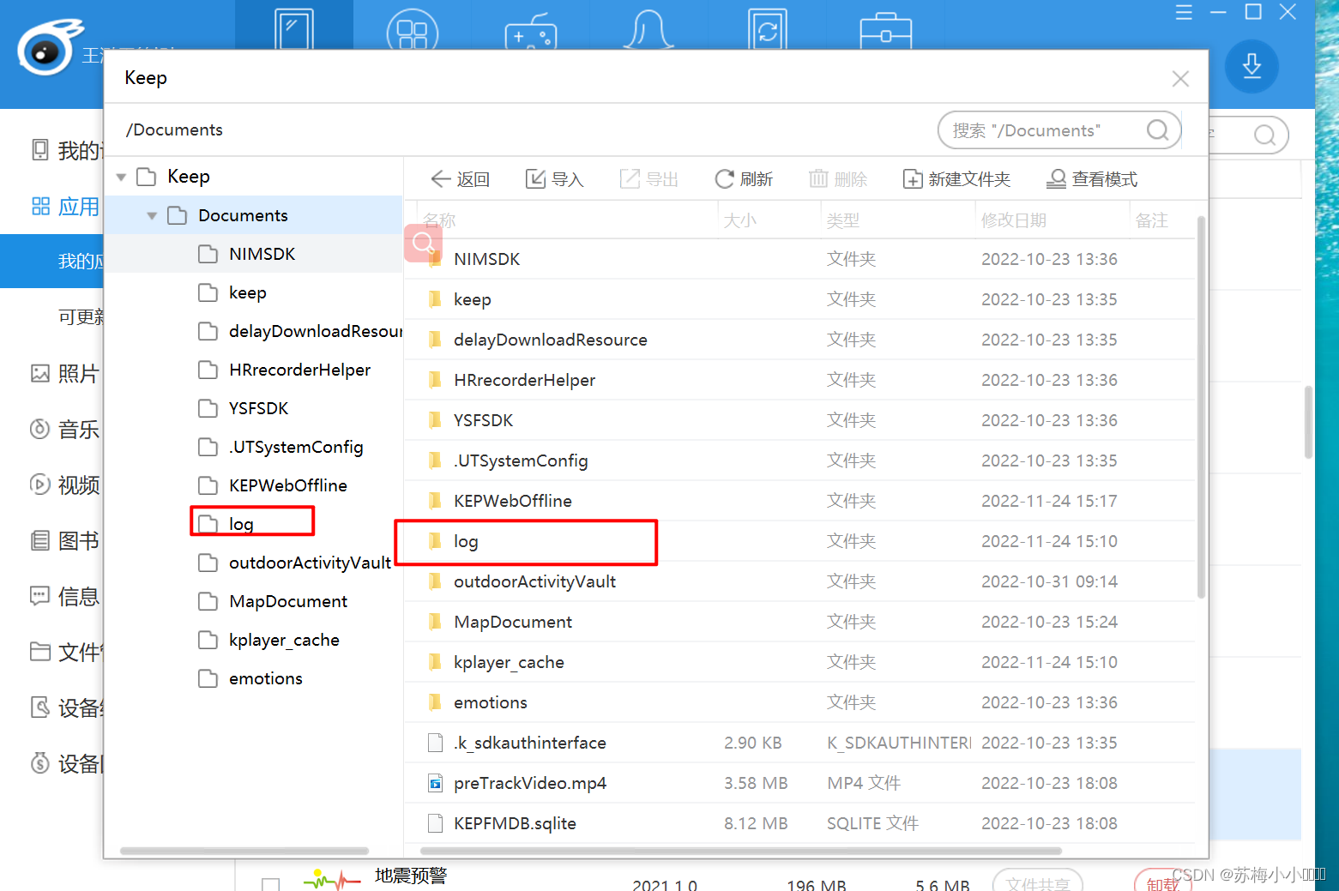This screenshot has width=1339, height=891.
Task: Select KEPWebOffline in the left tree
Action: point(253,485)
